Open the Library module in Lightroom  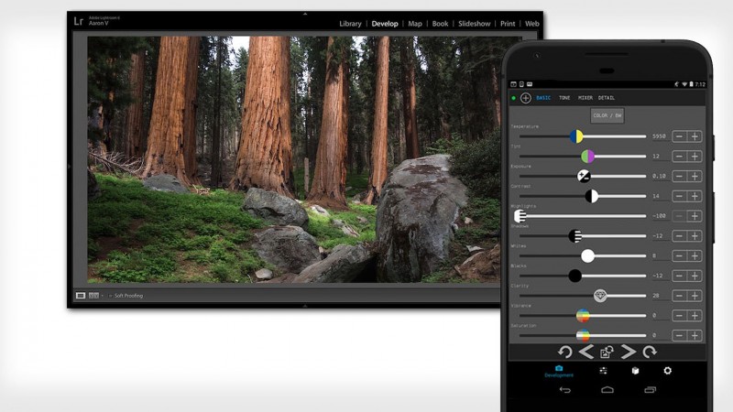pyautogui.click(x=350, y=24)
